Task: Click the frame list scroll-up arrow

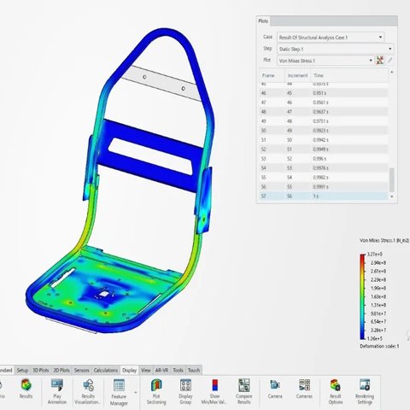Action: (392, 73)
